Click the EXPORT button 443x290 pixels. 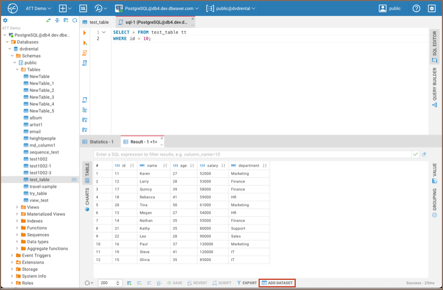pyautogui.click(x=247, y=283)
